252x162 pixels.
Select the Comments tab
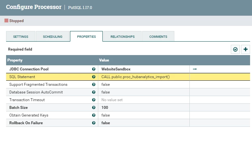158,36
